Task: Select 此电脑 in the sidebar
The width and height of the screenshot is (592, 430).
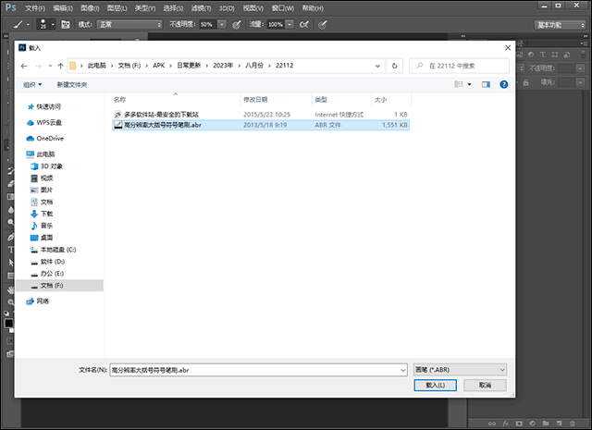Action: click(45, 154)
